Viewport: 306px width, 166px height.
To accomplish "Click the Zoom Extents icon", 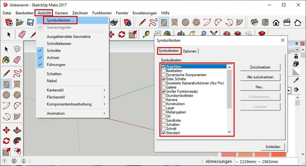I will [x=214, y=33].
